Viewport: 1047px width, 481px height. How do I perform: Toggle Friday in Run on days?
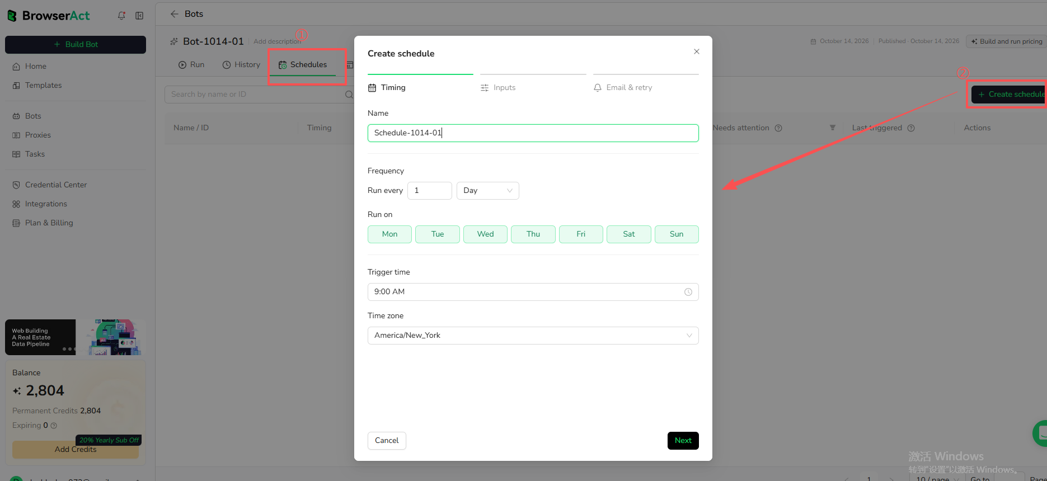click(581, 234)
